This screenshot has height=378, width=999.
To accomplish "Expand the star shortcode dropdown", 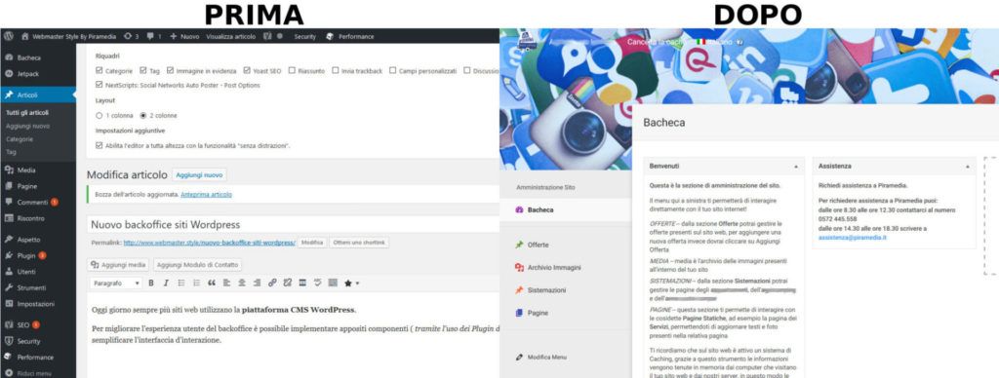I will 352,283.
